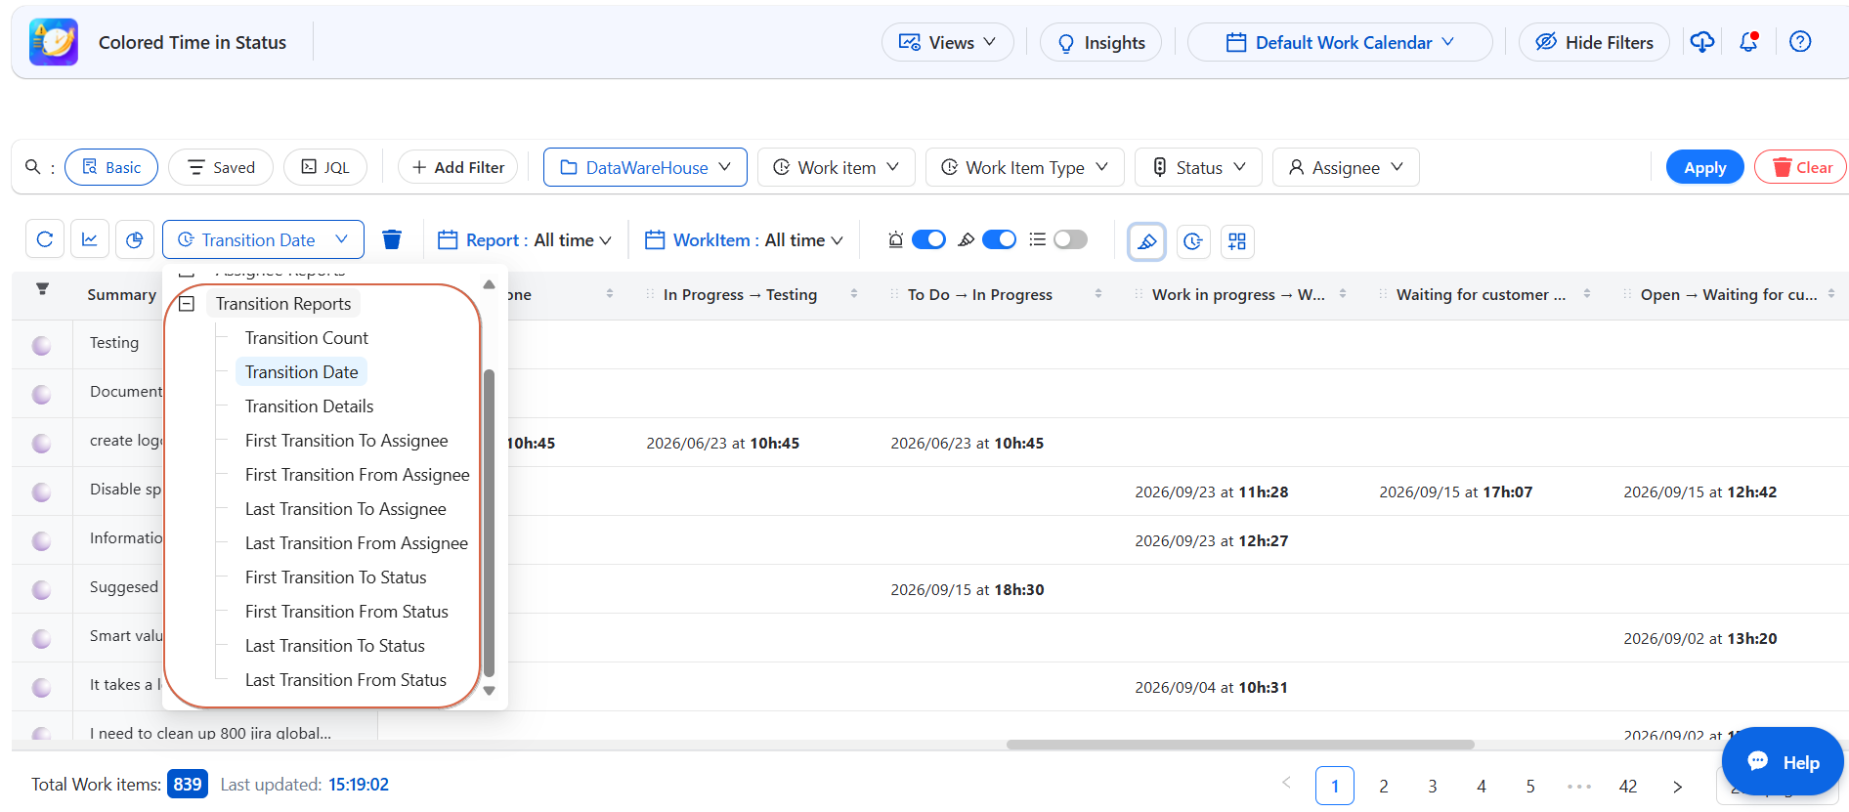Click the horizontal table scrollbar
The height and width of the screenshot is (812, 1849).
click(x=1240, y=745)
